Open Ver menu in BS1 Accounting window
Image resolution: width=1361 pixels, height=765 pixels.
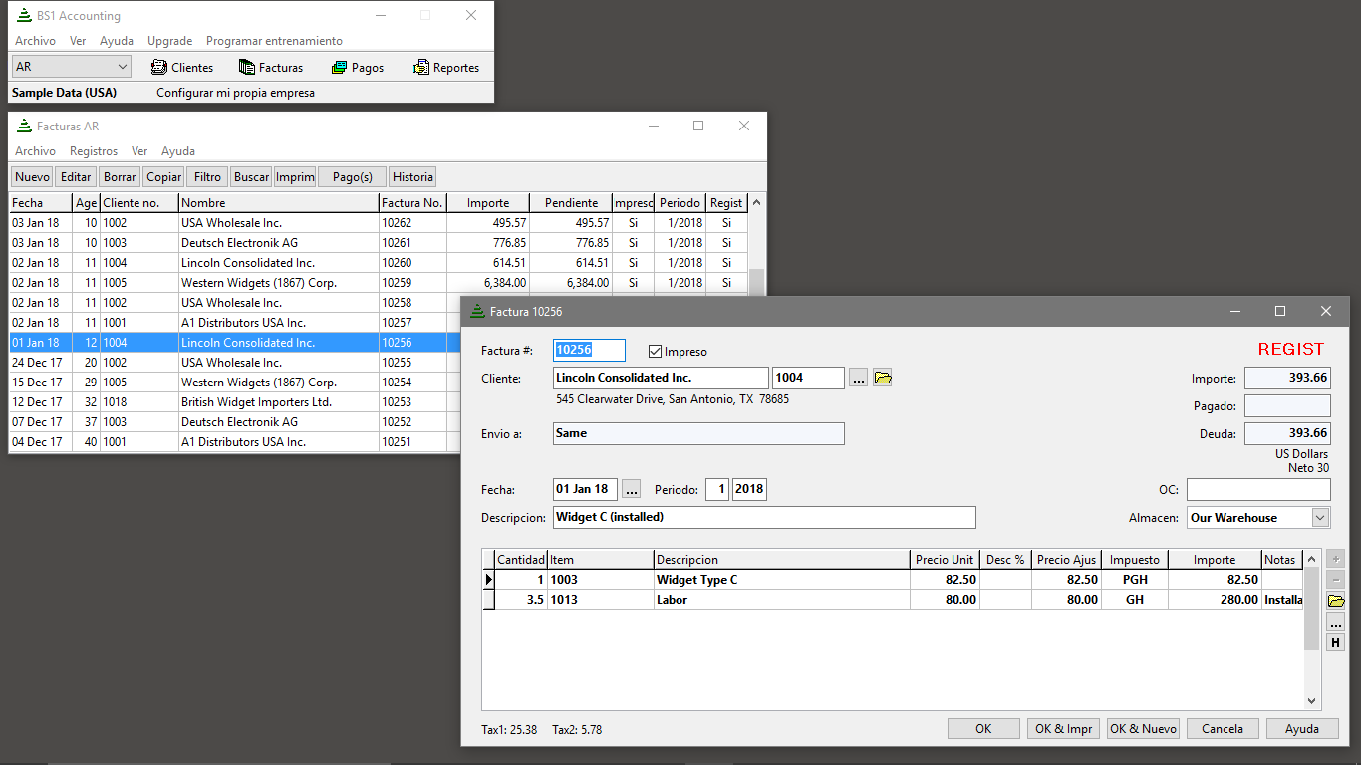pyautogui.click(x=78, y=41)
